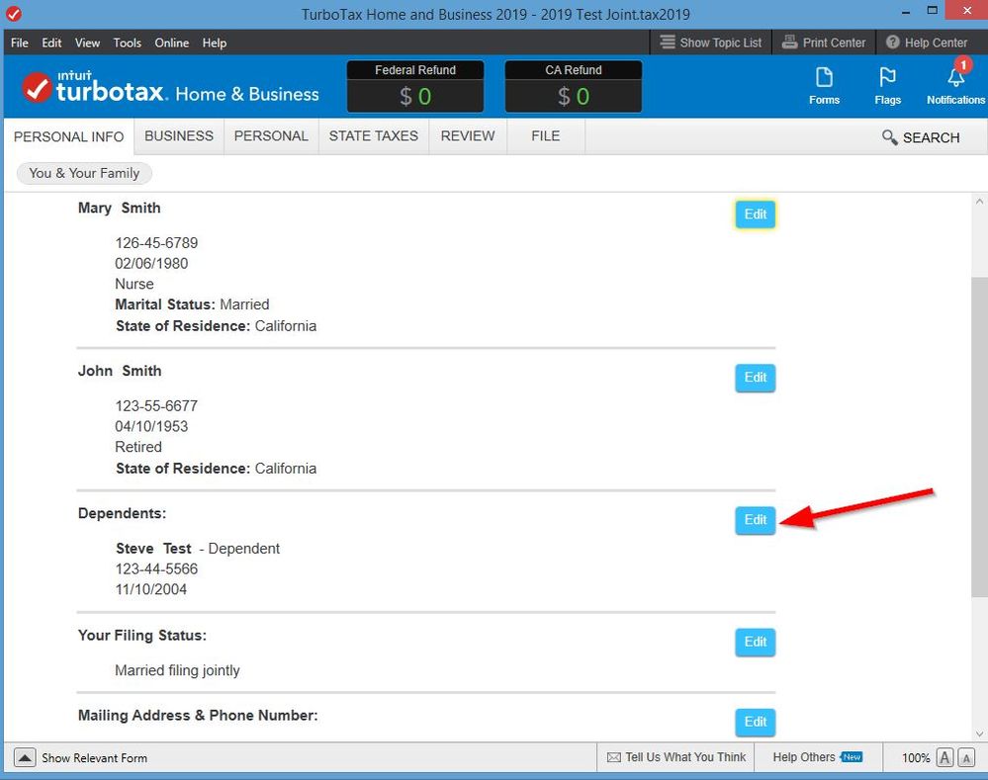This screenshot has height=780, width=988.
Task: Switch to the STATE TAXES tab
Action: tap(374, 136)
